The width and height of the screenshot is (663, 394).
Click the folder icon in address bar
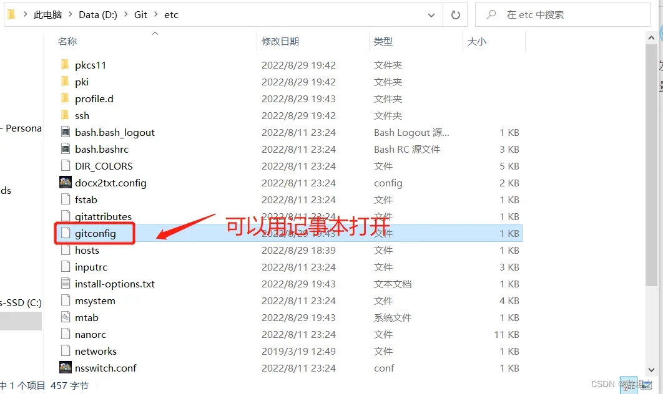point(11,14)
